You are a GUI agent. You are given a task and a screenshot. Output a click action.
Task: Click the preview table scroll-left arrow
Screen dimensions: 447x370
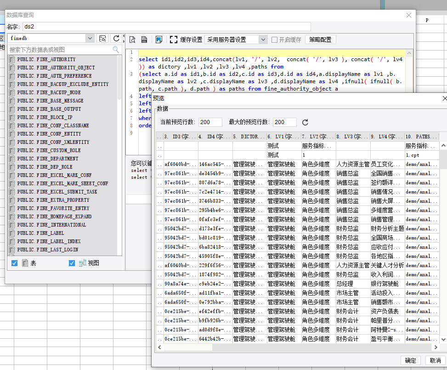pyautogui.click(x=160, y=347)
